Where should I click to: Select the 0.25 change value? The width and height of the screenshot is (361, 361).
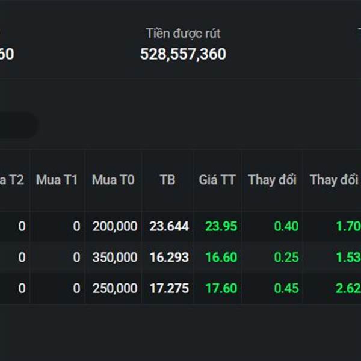click(286, 258)
